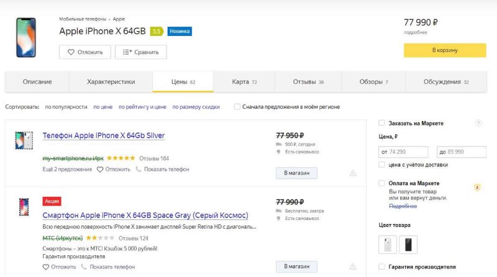Screen dimensions: 497x277
Task: Click the delivery truck icon in Space Gray offer
Action: [279, 211]
